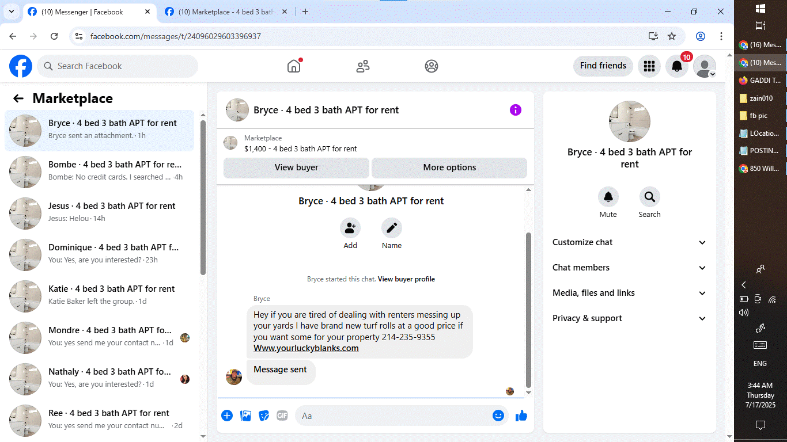Open the fb pic folder taskbar item
This screenshot has height=442, width=787.
coord(760,116)
